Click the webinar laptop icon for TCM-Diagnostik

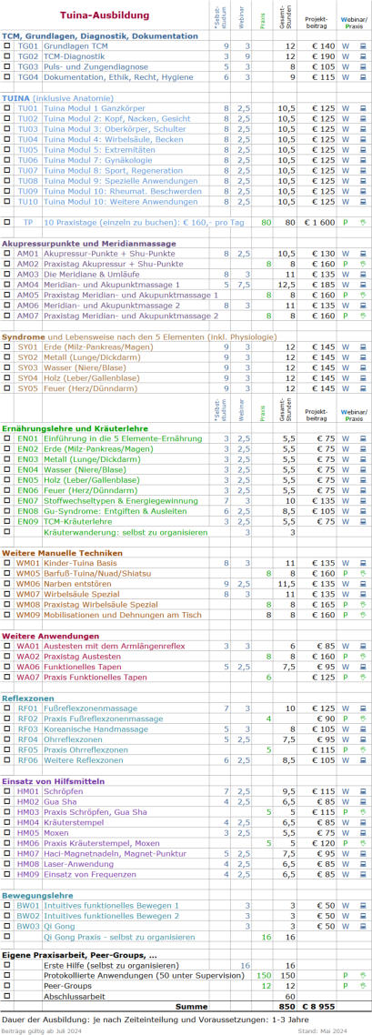[x=363, y=56]
